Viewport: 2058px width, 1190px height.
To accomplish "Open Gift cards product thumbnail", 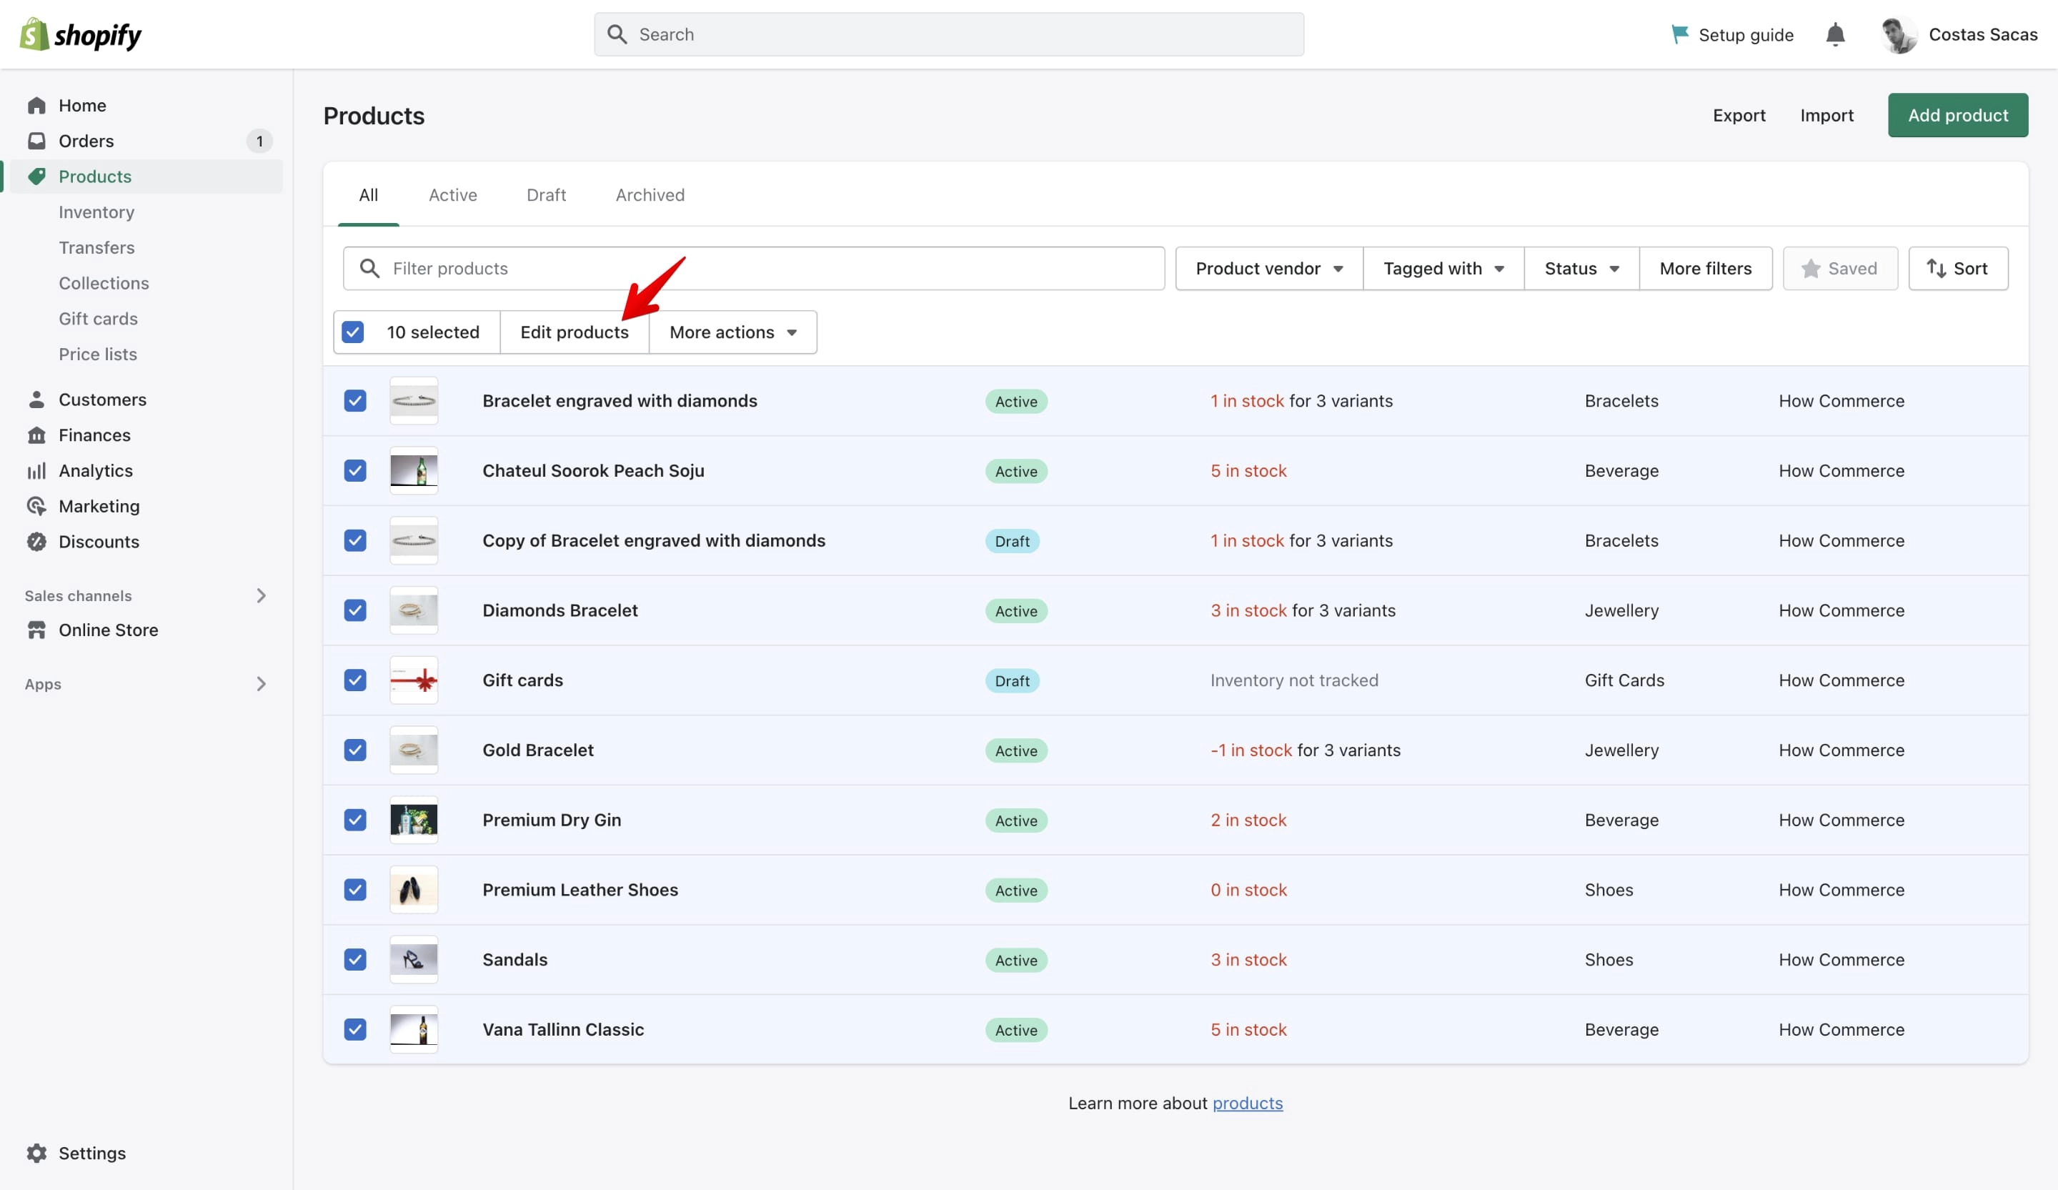I will (x=414, y=680).
